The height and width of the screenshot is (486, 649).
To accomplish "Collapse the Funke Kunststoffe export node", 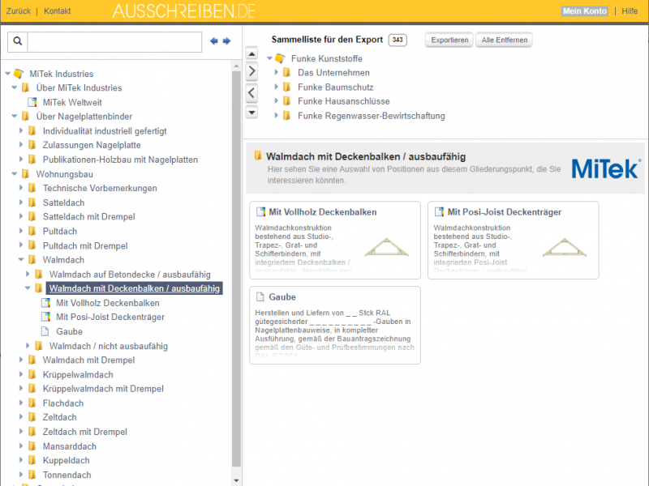I will coord(269,58).
